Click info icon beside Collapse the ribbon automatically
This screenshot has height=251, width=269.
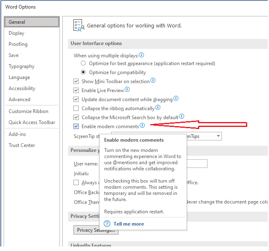point(158,107)
